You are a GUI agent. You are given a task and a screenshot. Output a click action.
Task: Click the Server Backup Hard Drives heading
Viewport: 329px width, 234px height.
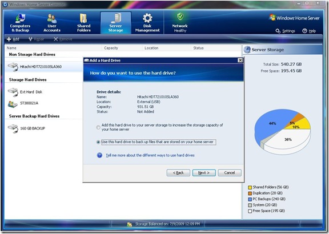[x=34, y=116]
